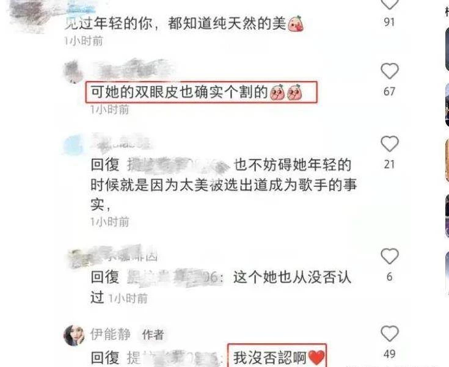The width and height of the screenshot is (449, 367).
Task: Open 伊能静's profile avatar
Action: pyautogui.click(x=74, y=335)
